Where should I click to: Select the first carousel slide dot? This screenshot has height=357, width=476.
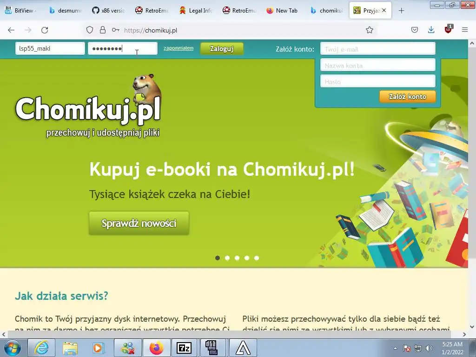tap(218, 258)
